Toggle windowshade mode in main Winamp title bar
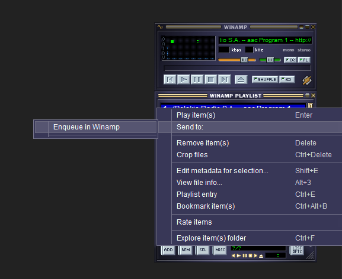 307,27
